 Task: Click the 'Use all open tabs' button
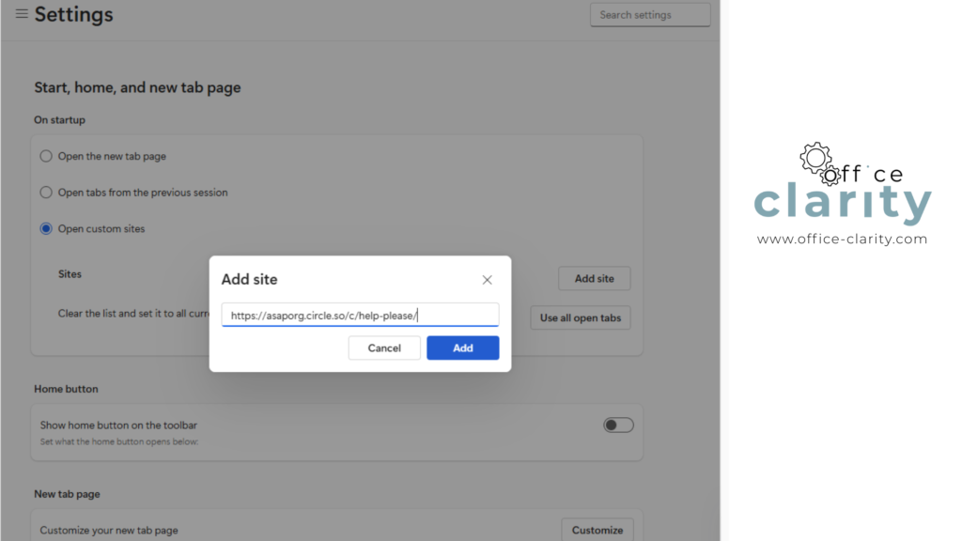[580, 317]
